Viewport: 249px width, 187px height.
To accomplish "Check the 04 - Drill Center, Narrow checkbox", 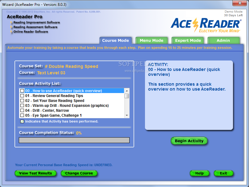I will pyautogui.click(x=22, y=110).
